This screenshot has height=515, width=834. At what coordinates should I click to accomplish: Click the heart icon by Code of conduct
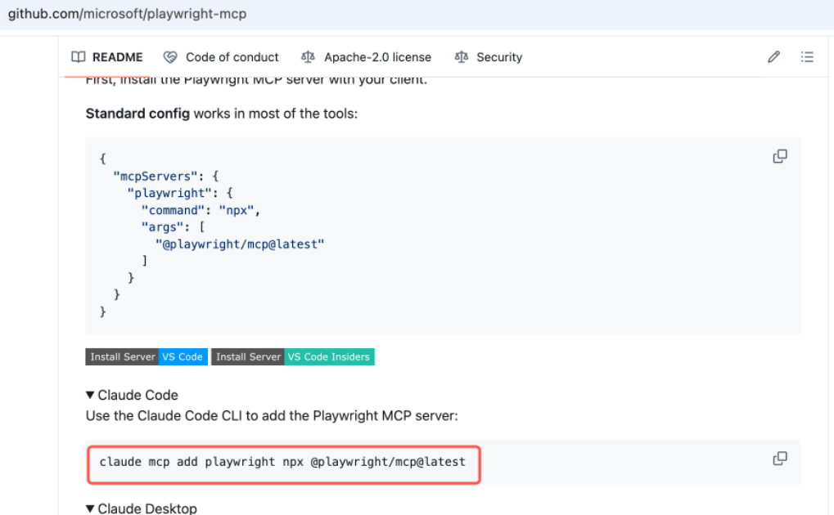[170, 57]
